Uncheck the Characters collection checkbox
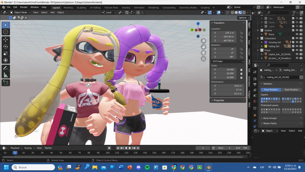 293,38
